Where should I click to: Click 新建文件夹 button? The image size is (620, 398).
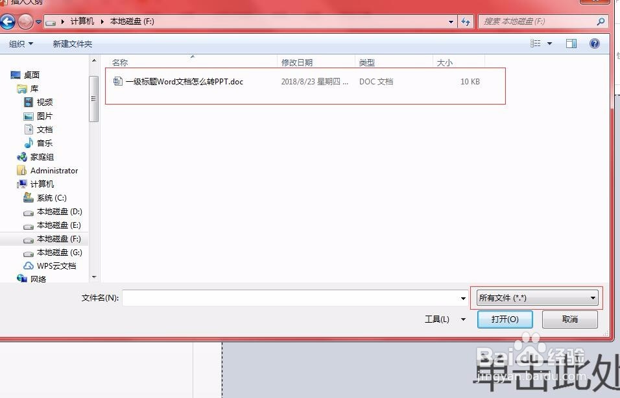(x=73, y=44)
